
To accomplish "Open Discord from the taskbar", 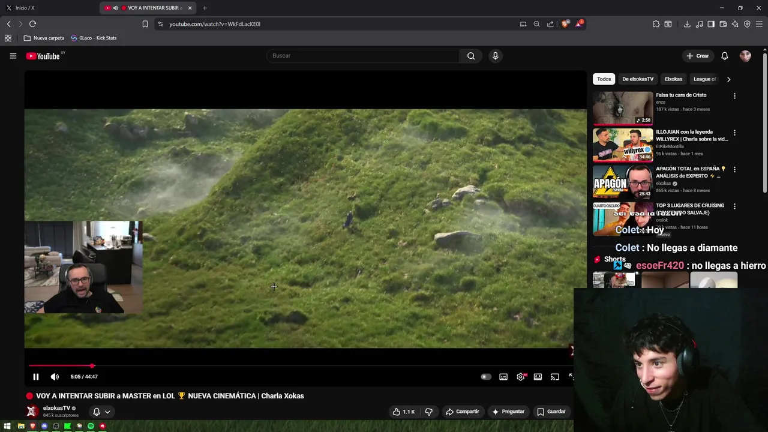I will point(44,426).
